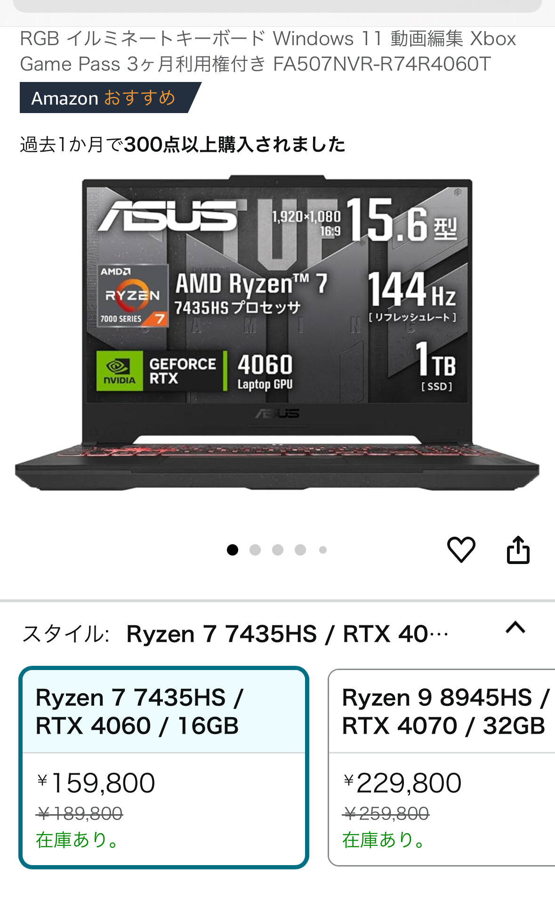Select Ryzen 7 7435HS / RTX 4060 style

click(x=164, y=767)
